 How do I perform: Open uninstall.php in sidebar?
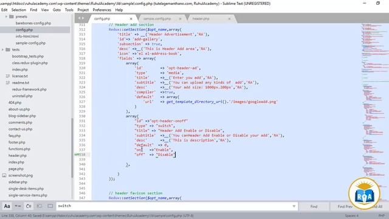(22, 96)
